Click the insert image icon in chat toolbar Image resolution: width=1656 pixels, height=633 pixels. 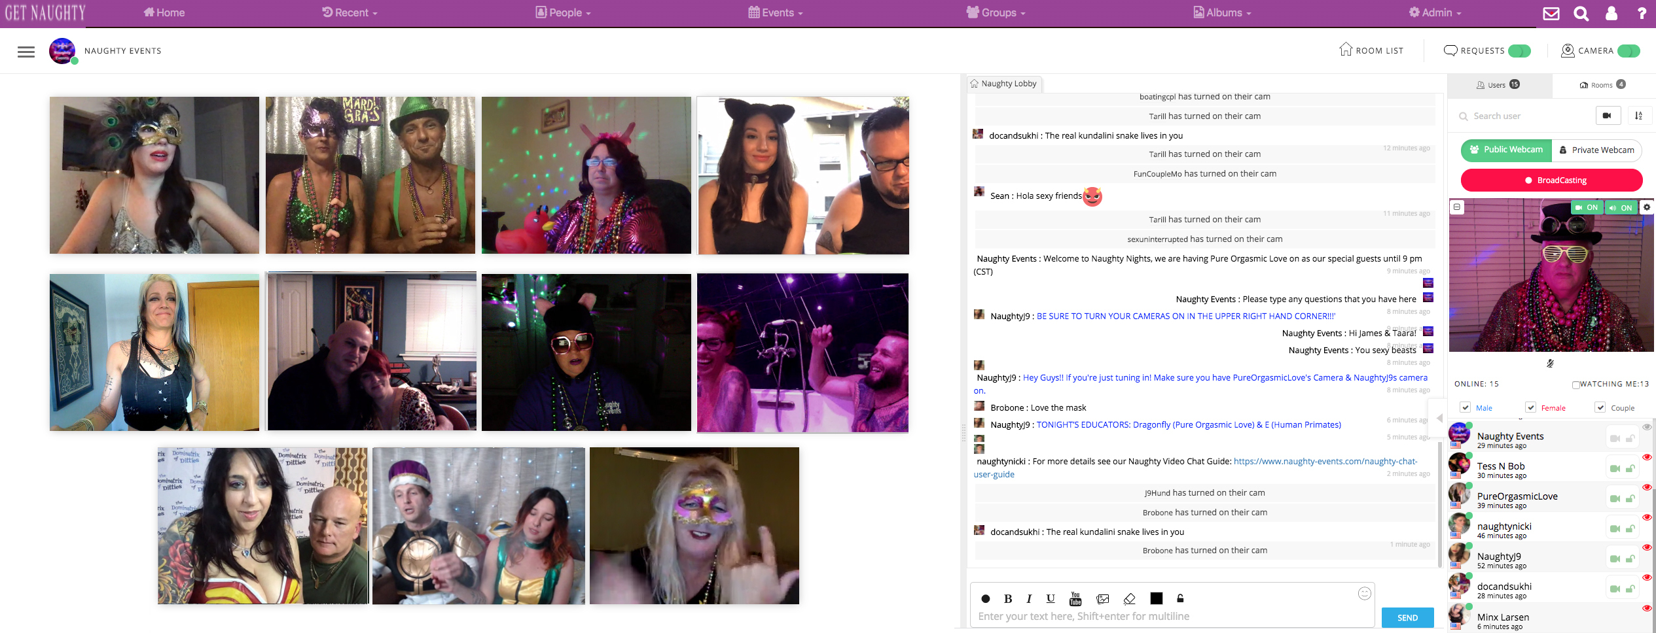point(1102,598)
